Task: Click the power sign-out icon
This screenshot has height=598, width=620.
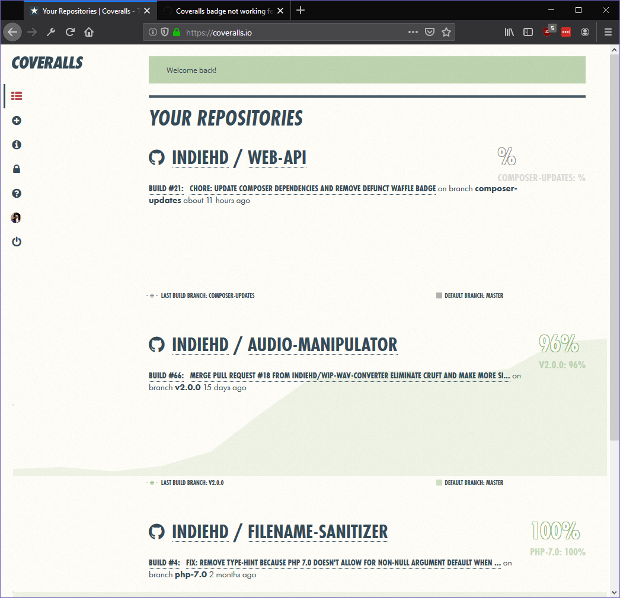Action: (x=17, y=242)
